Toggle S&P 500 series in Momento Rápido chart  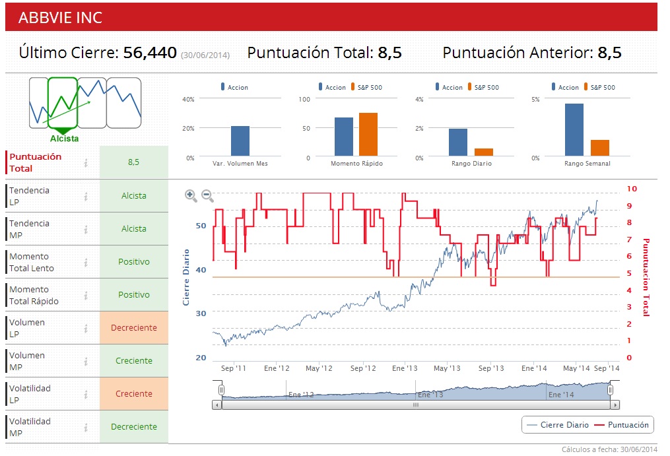tap(366, 87)
